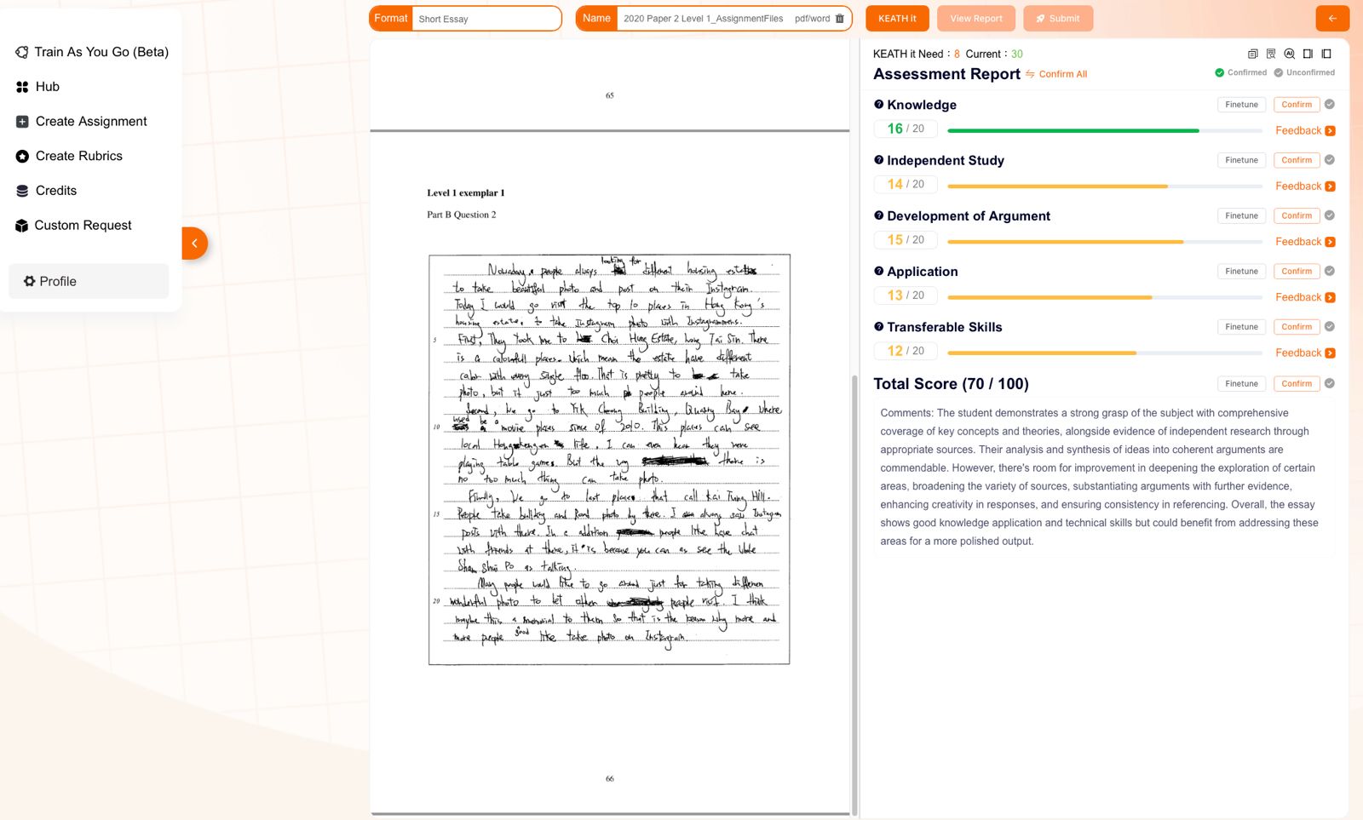The image size is (1363, 820).
Task: Open Create Rubrics in sidebar
Action: click(x=78, y=156)
